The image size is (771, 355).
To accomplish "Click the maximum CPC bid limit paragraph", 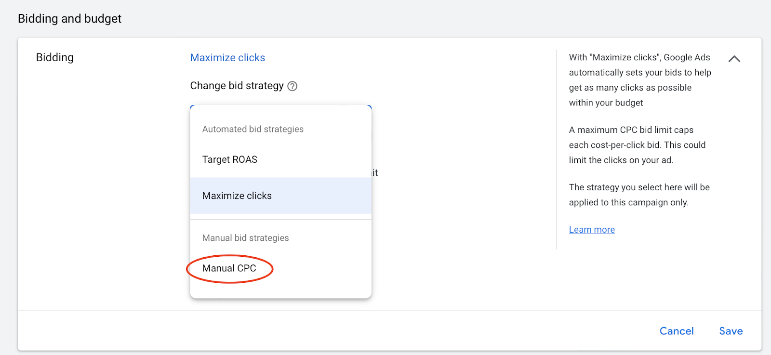I will tap(637, 145).
